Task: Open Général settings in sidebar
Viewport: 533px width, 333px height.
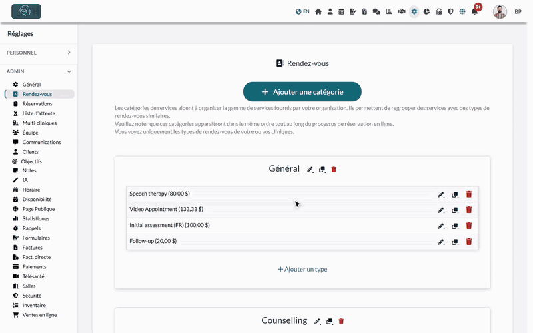Action: (31, 85)
